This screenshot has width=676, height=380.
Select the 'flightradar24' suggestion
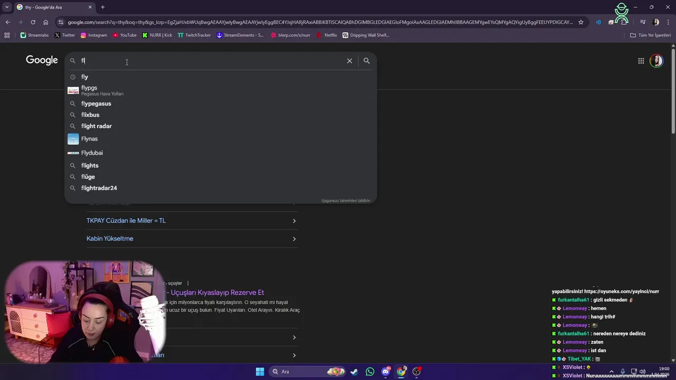(x=221, y=188)
